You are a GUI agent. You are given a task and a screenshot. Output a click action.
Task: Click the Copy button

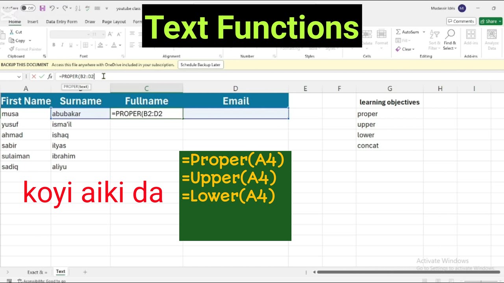click(17, 40)
